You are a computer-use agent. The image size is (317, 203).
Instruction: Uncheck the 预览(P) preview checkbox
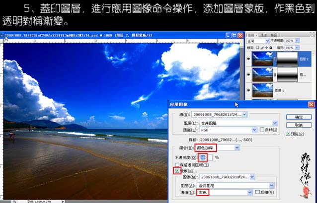pos(289,134)
